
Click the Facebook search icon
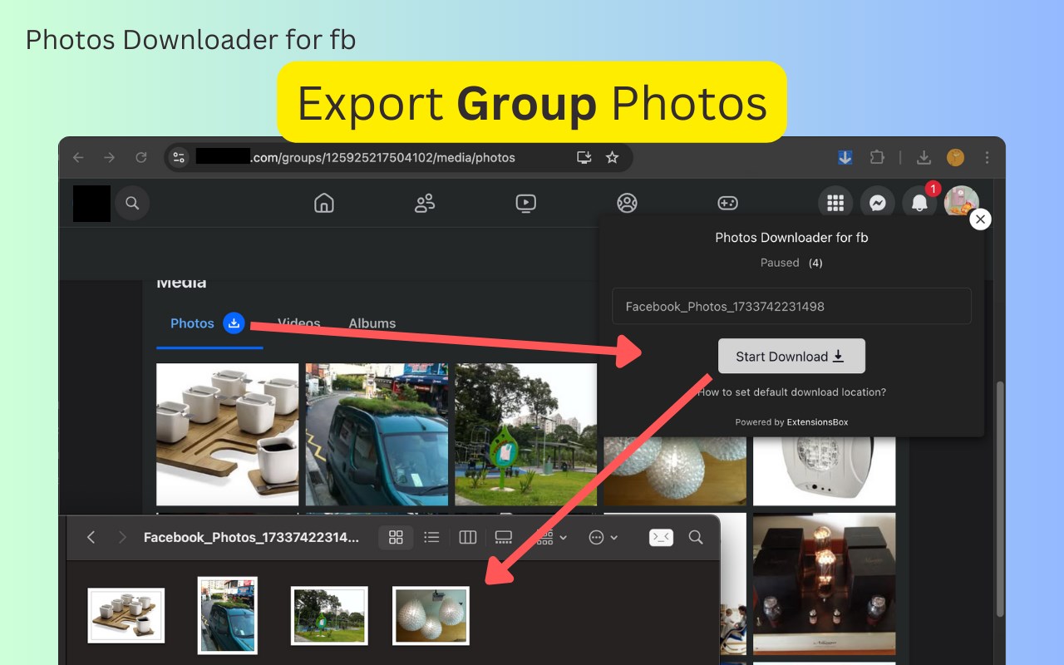(132, 203)
